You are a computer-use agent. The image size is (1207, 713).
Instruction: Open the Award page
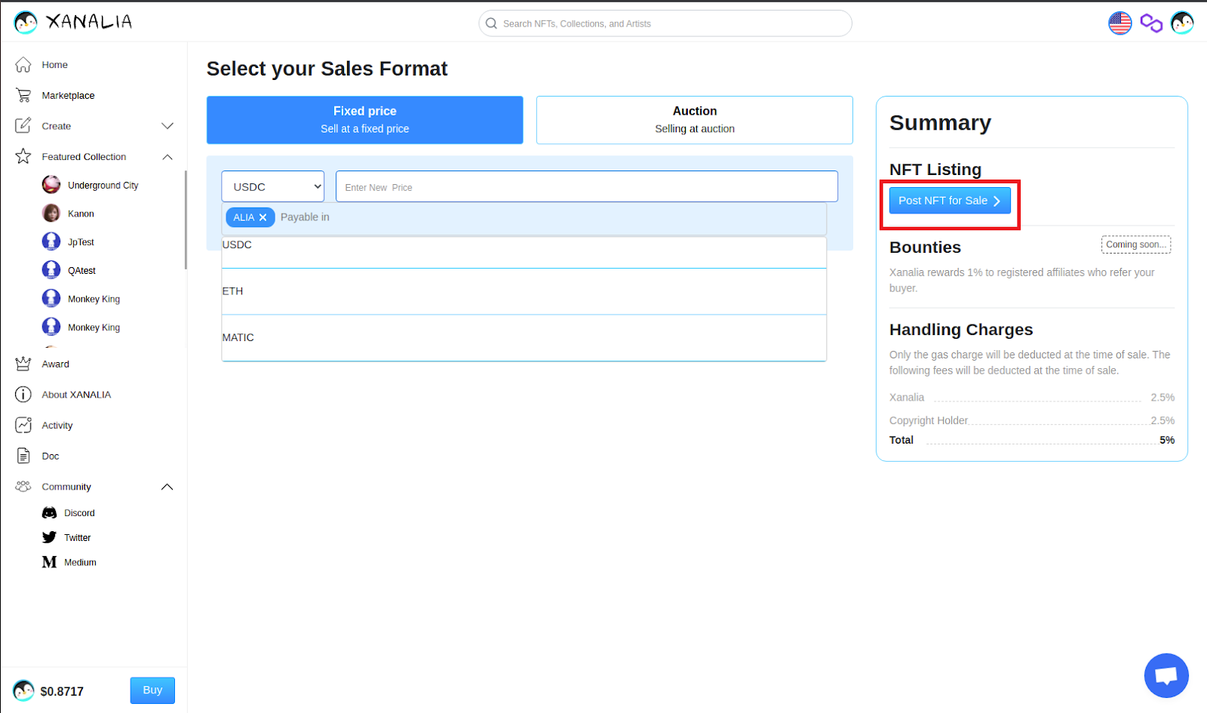pos(56,364)
